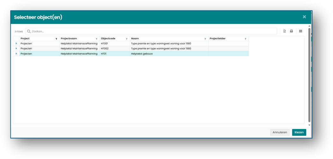The width and height of the screenshot is (333, 159).
Task: Open the filter on the Objectcode column
Action: [127, 39]
